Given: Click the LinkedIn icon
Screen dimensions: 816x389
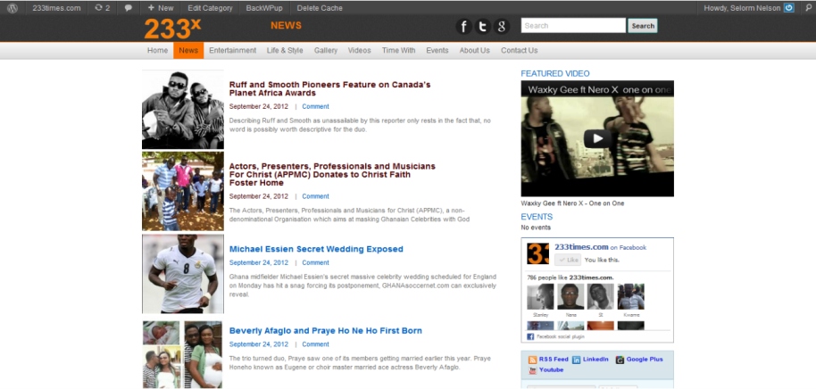Looking at the screenshot, I should point(577,360).
